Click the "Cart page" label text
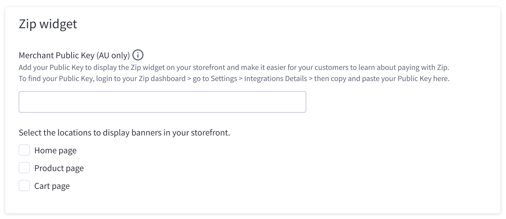Image resolution: width=506 pixels, height=219 pixels. click(52, 186)
